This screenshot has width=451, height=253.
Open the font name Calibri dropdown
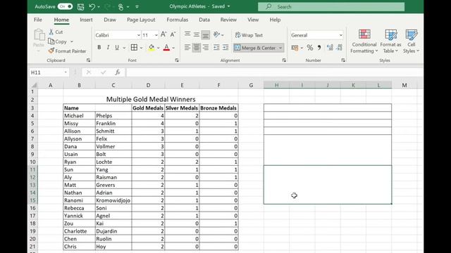coord(139,35)
